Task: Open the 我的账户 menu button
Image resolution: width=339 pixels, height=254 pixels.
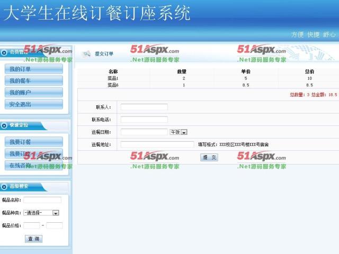Action: click(34, 93)
